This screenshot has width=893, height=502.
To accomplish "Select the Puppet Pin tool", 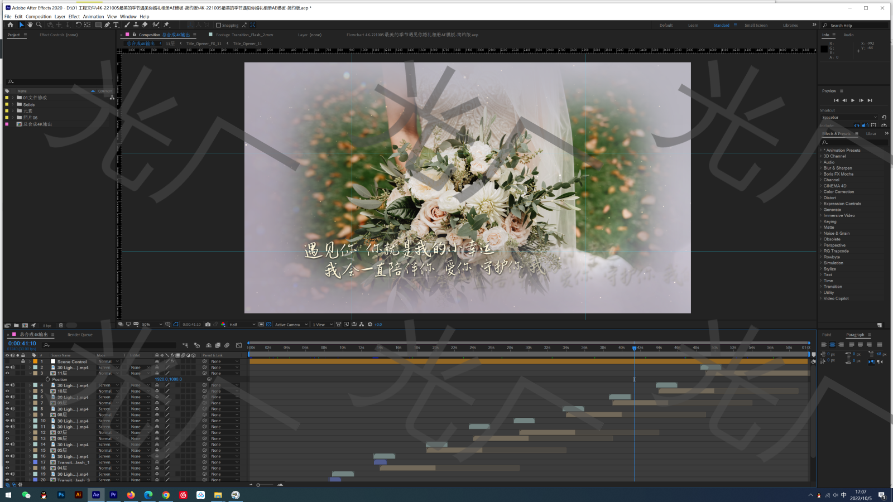I will (166, 25).
